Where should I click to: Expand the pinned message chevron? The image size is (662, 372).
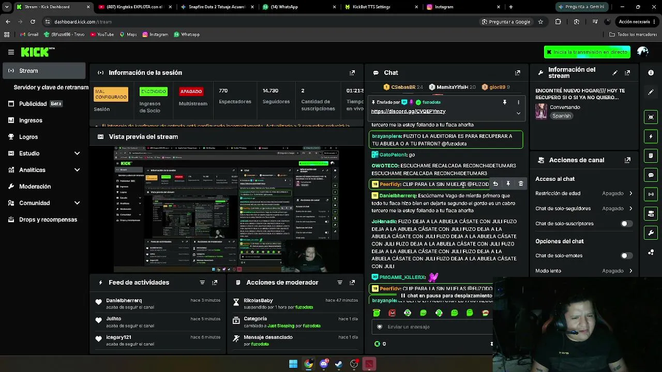click(518, 113)
